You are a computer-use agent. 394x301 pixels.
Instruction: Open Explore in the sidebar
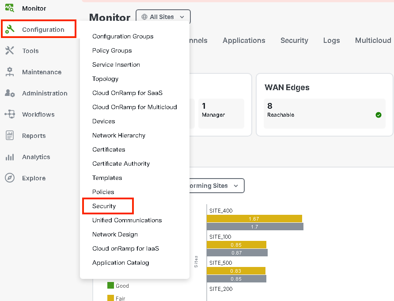[34, 178]
